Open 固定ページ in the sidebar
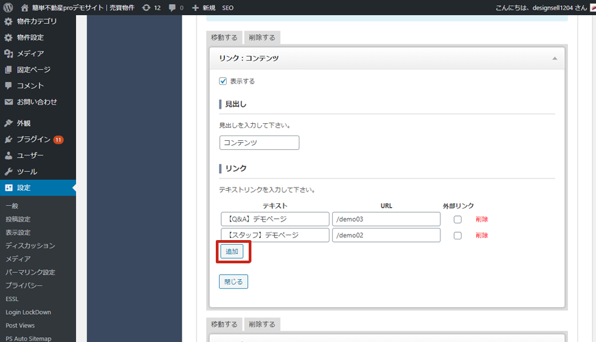The image size is (596, 342). pyautogui.click(x=33, y=70)
